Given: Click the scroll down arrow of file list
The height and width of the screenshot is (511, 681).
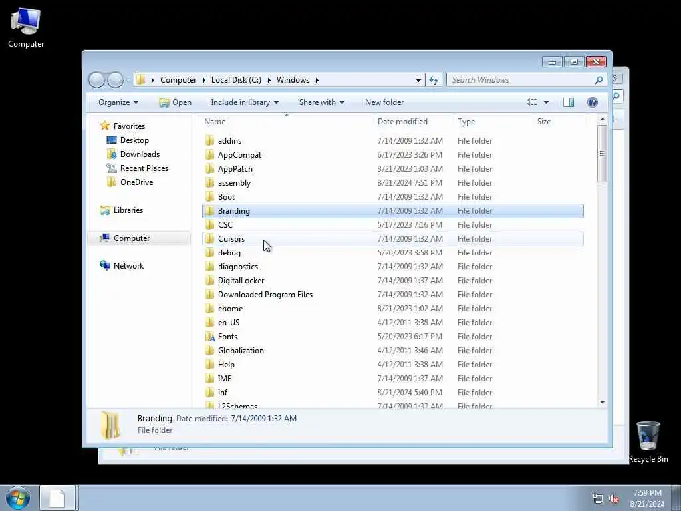Looking at the screenshot, I should coord(602,403).
